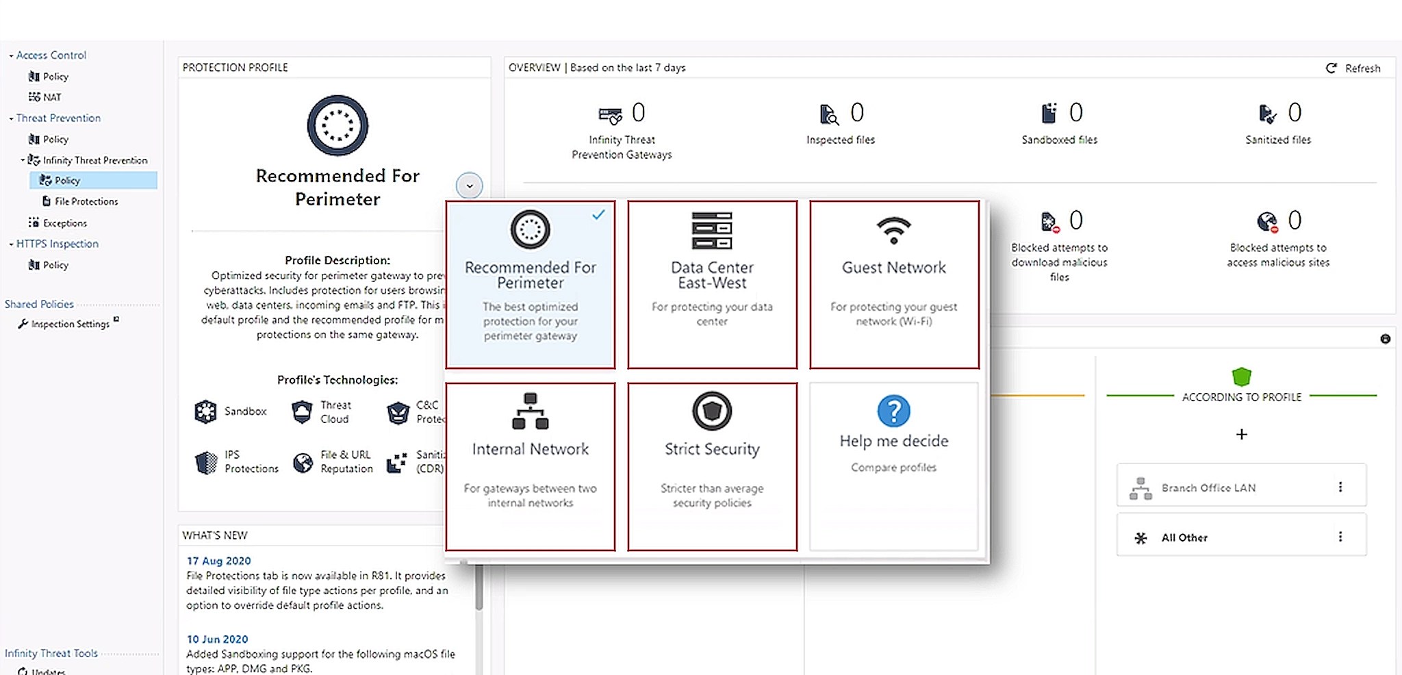Screen dimensions: 1402x675
Task: Click the Profile's Technologies heading
Action: (x=337, y=380)
